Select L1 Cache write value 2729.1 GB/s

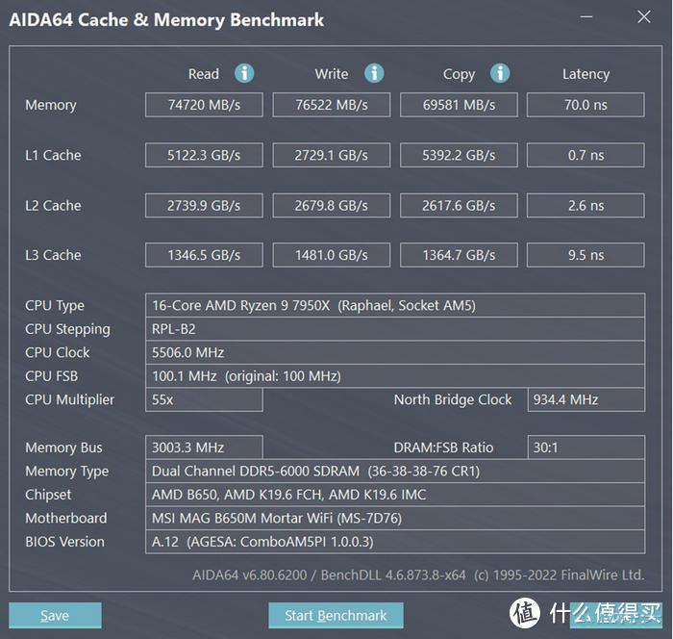pyautogui.click(x=332, y=155)
